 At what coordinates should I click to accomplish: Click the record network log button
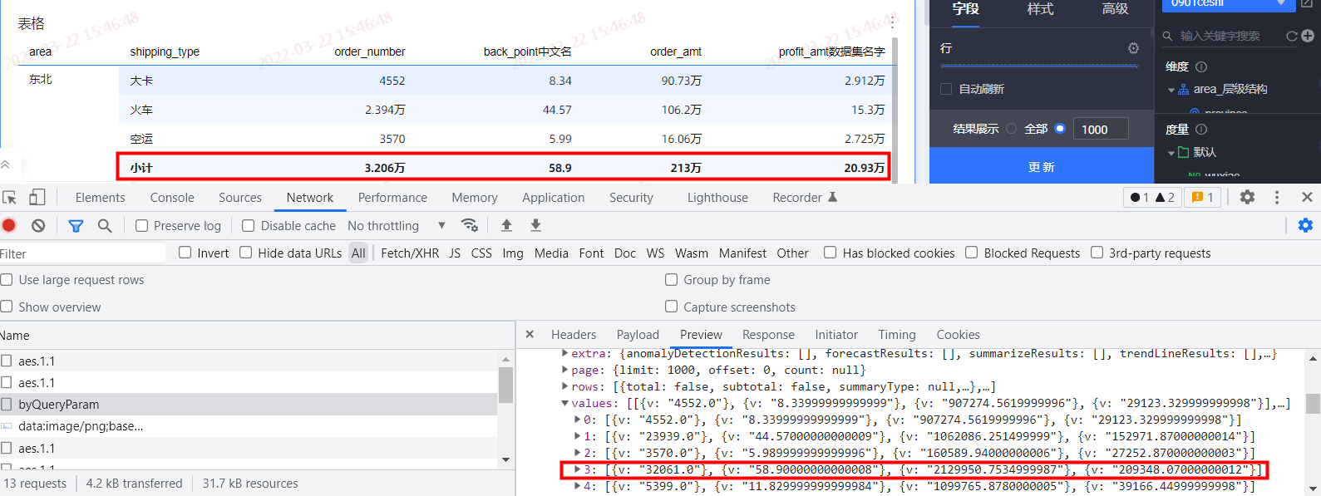(9, 225)
